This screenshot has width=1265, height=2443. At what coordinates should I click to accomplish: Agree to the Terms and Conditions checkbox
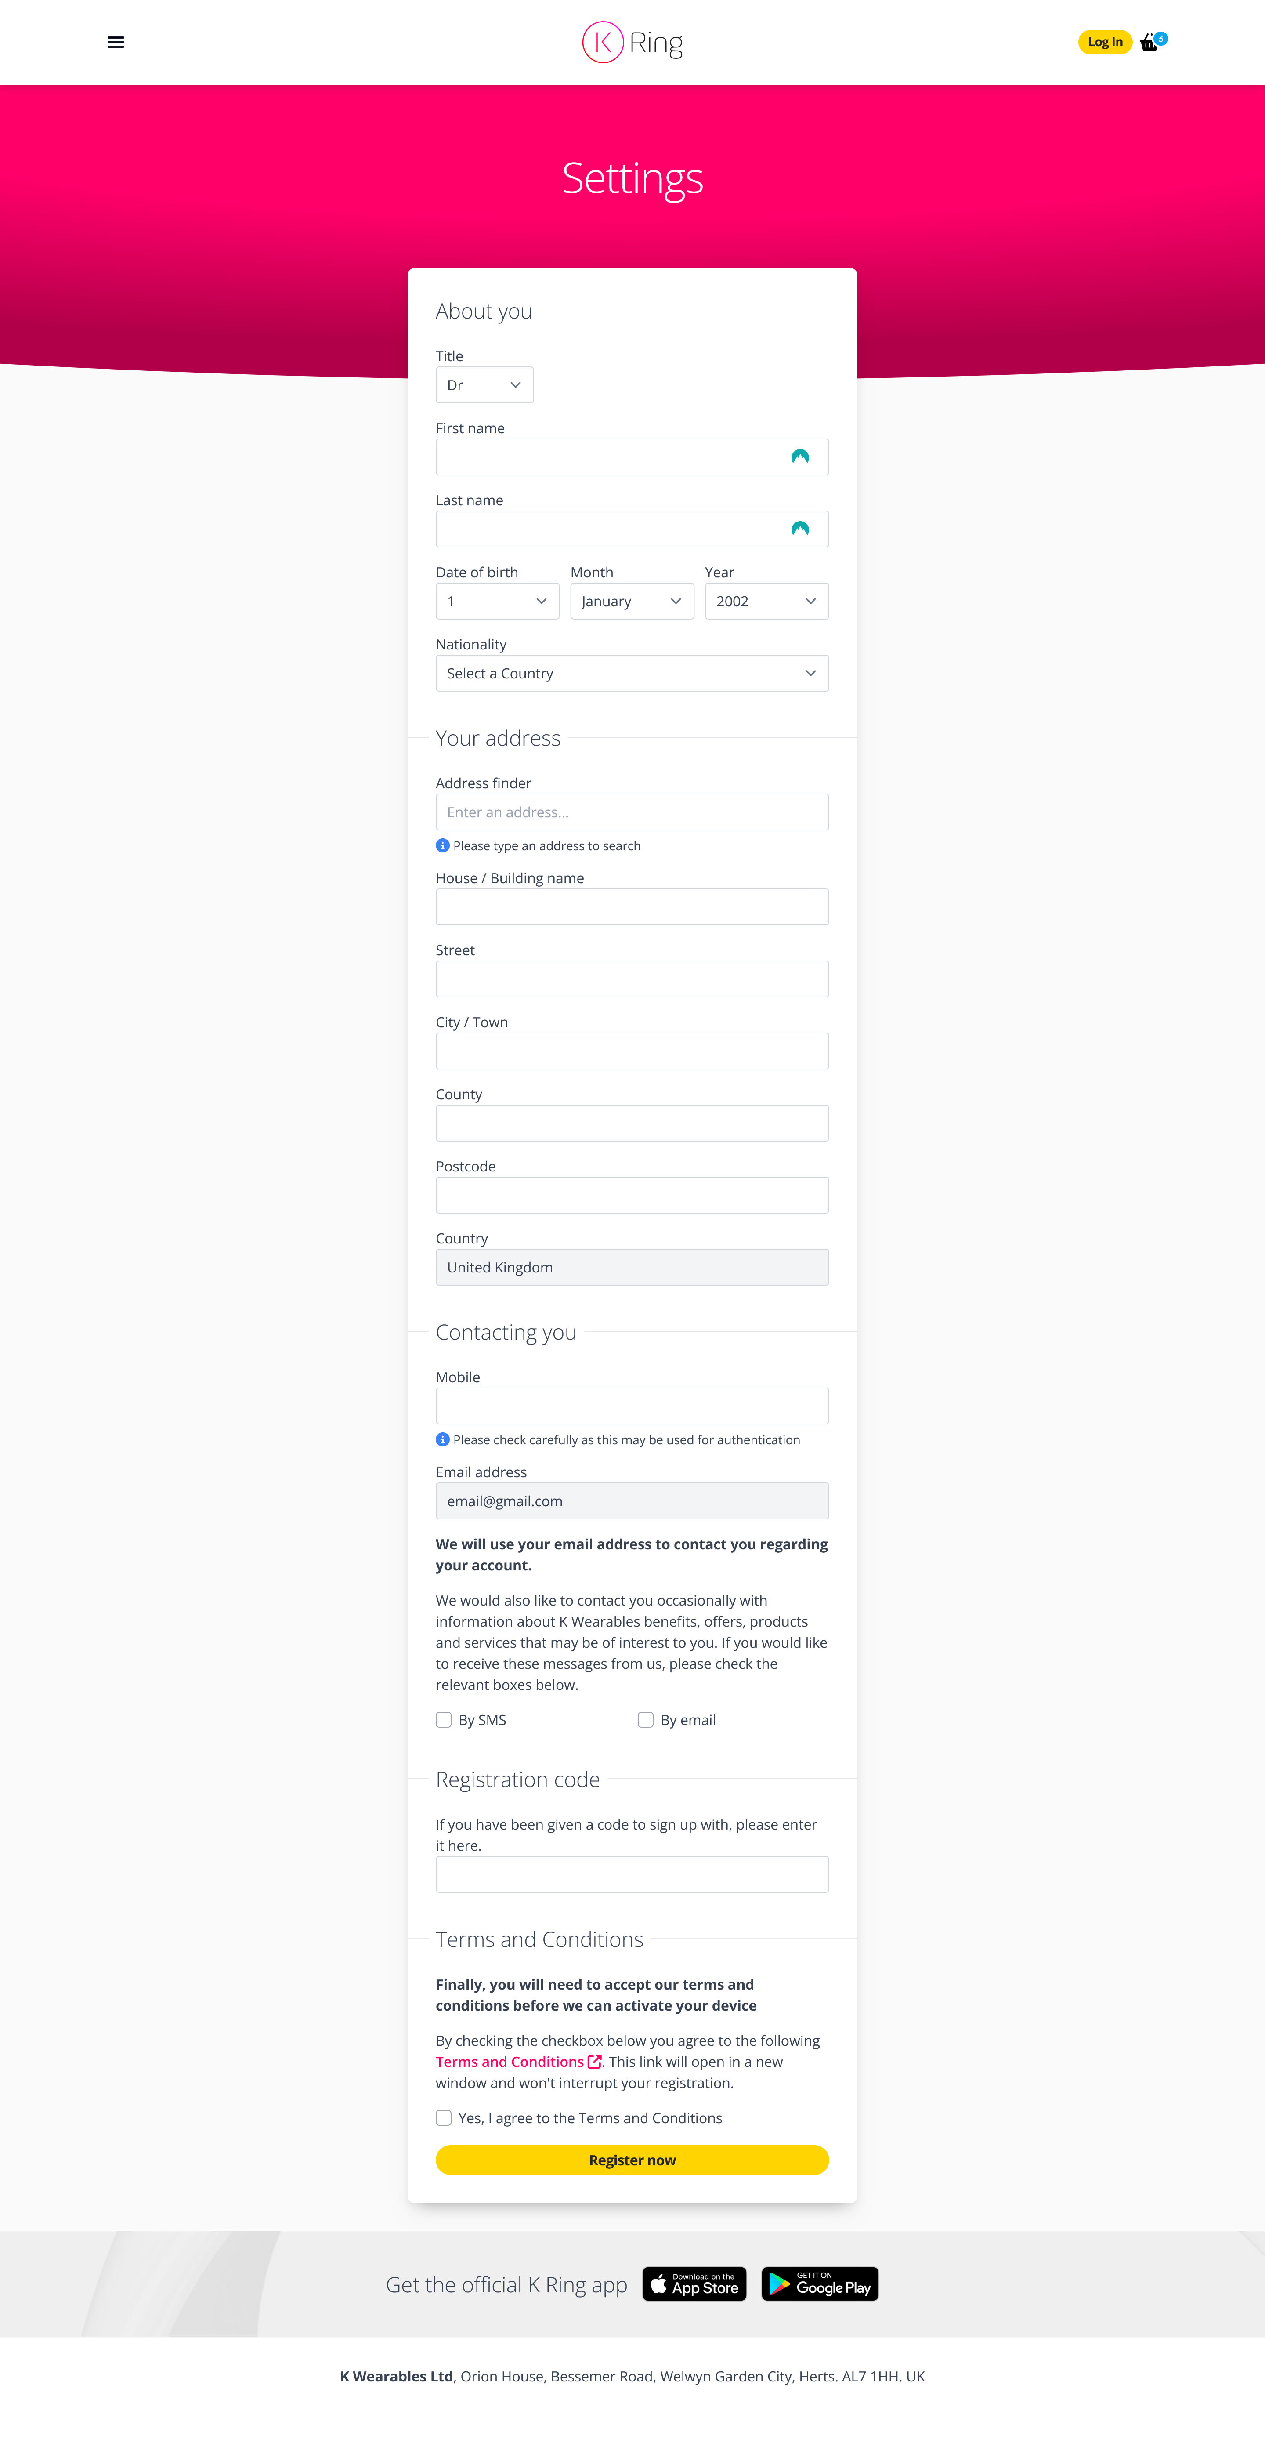[444, 2119]
